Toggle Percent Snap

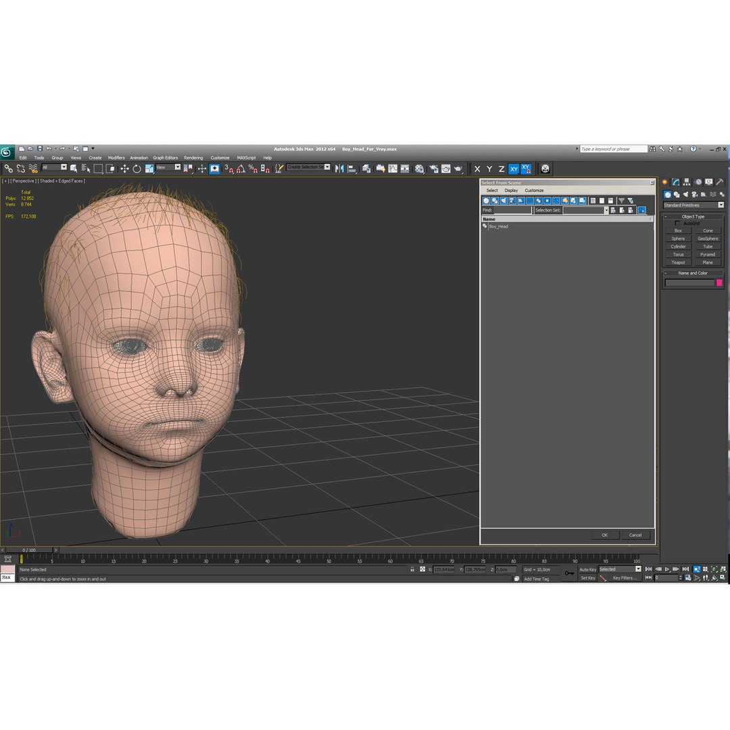pyautogui.click(x=253, y=168)
